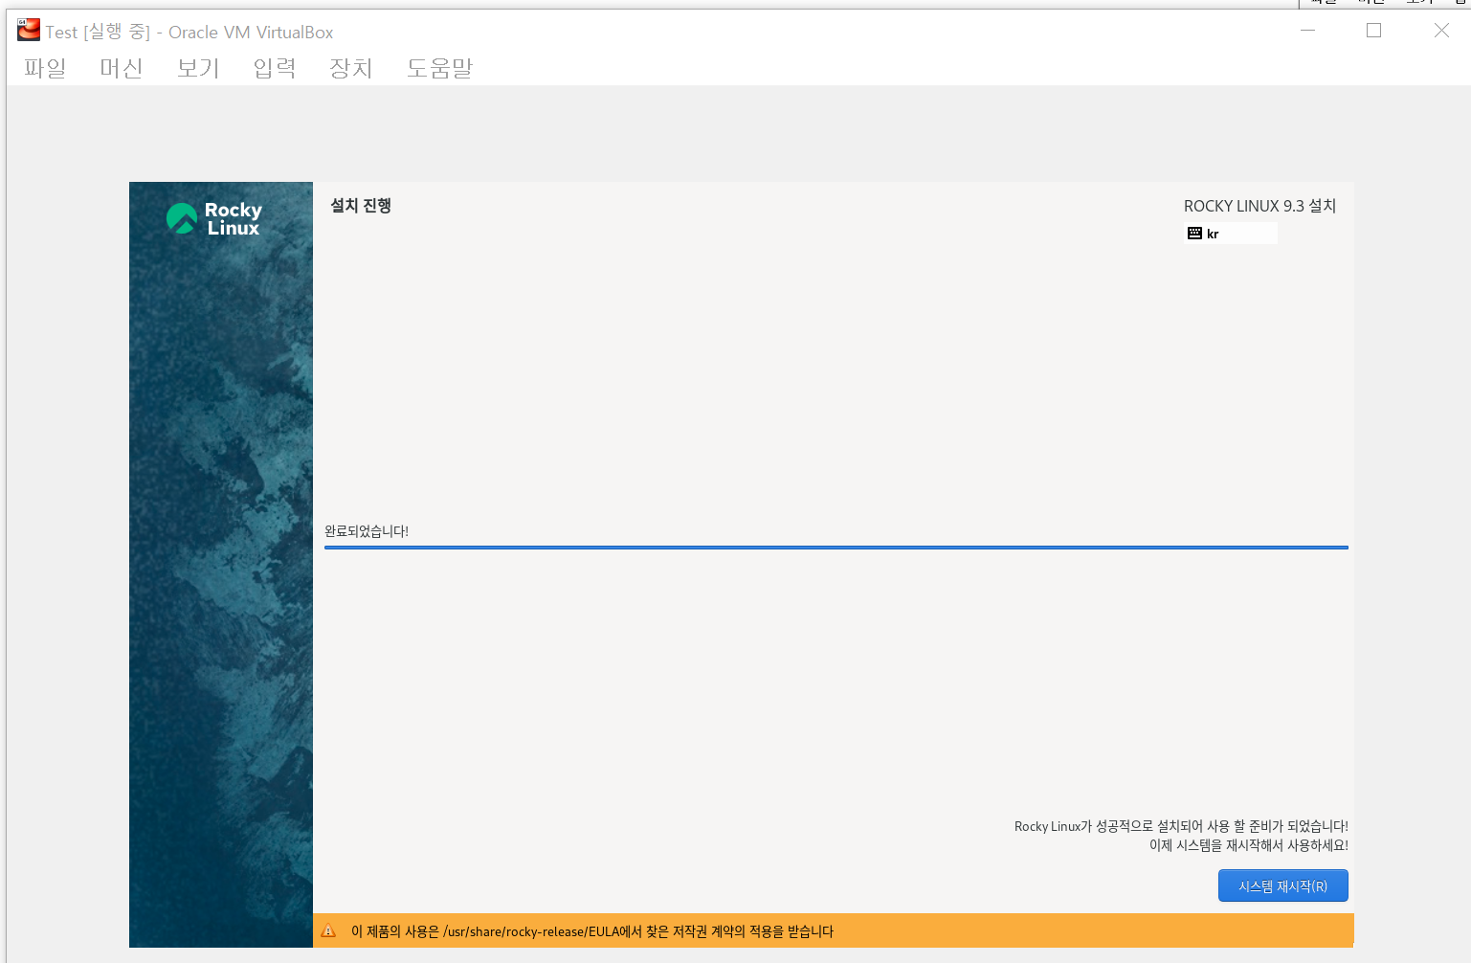
Task: Open the 도움말 menu
Action: (x=439, y=68)
